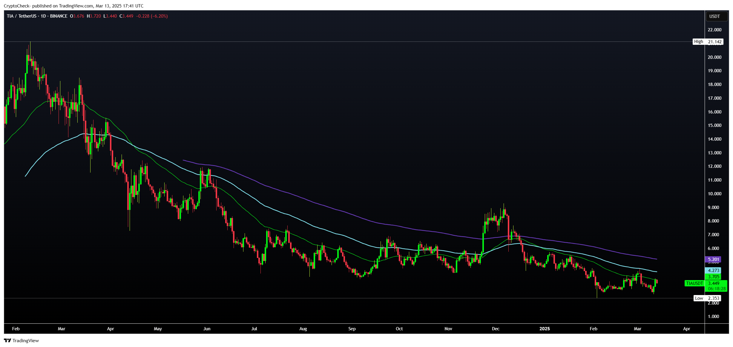Click the Dec label on time axis
This screenshot has height=347, width=733.
click(496, 328)
